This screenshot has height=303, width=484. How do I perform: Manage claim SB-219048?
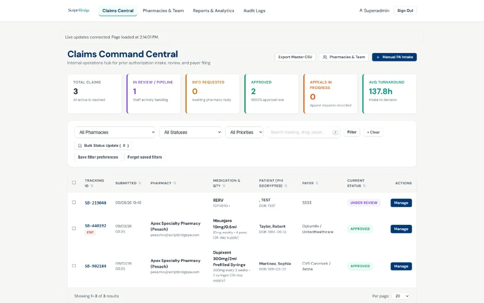[401, 203]
